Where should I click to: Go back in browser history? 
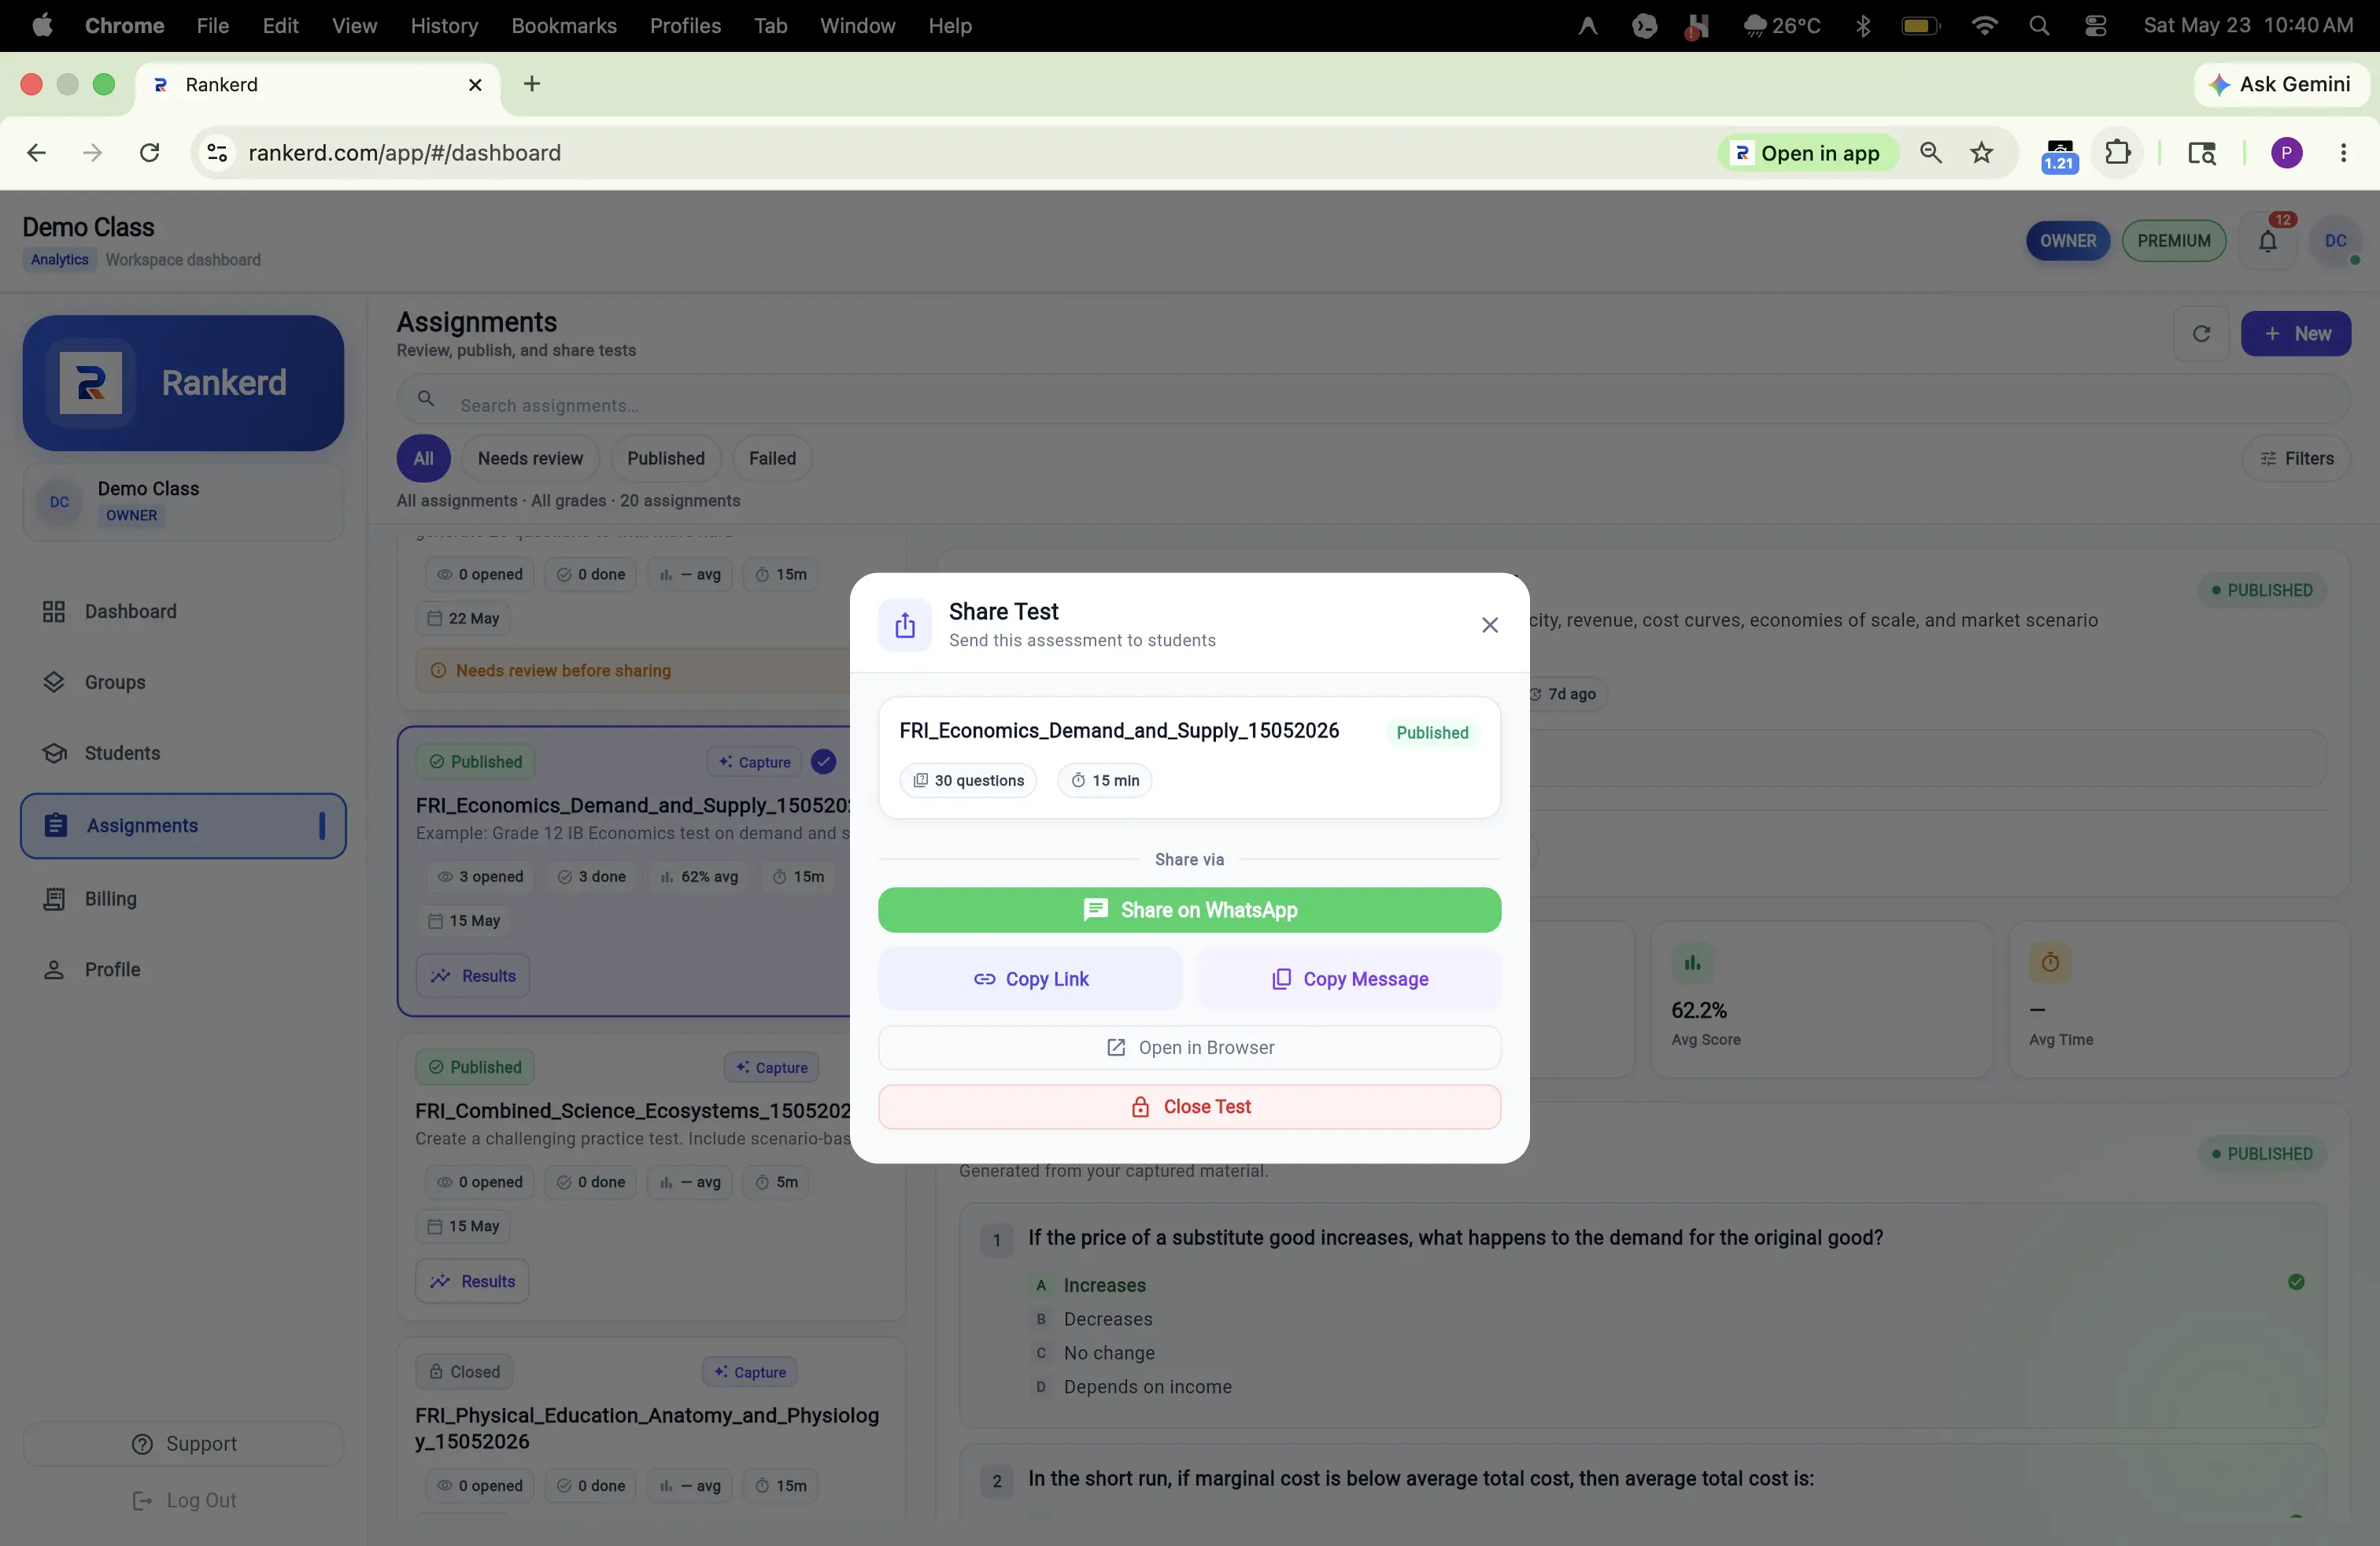pyautogui.click(x=36, y=153)
